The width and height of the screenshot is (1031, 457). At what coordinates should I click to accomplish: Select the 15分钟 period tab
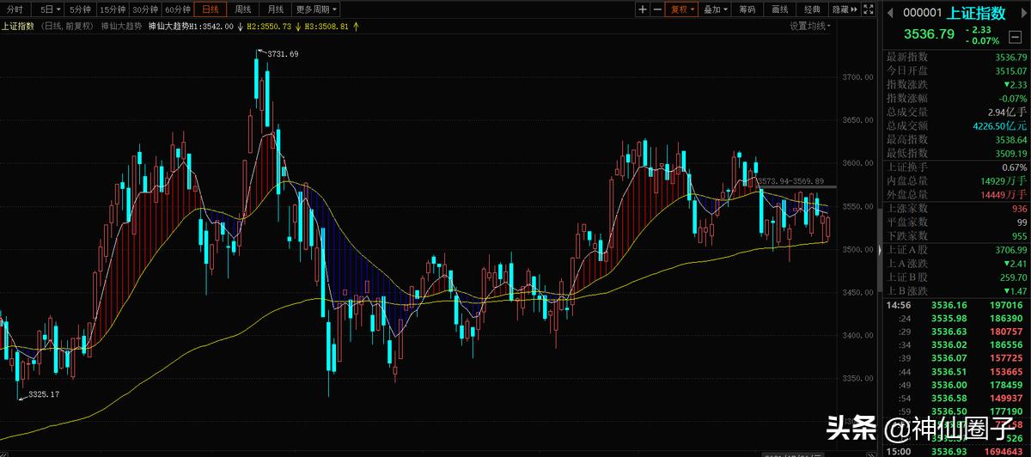(x=113, y=9)
